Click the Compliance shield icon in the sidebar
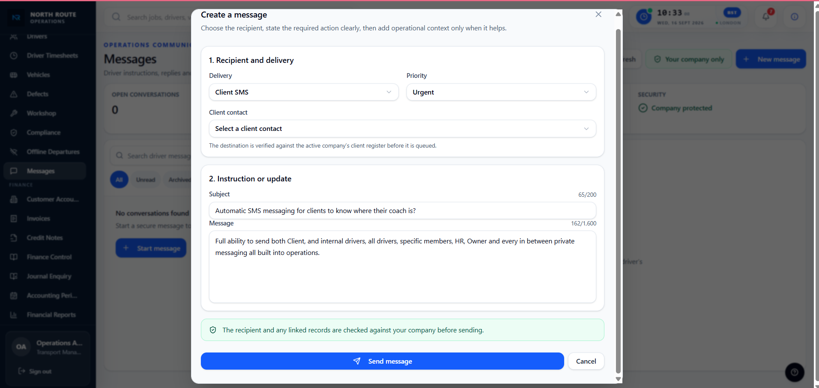The width and height of the screenshot is (819, 388). tap(14, 133)
